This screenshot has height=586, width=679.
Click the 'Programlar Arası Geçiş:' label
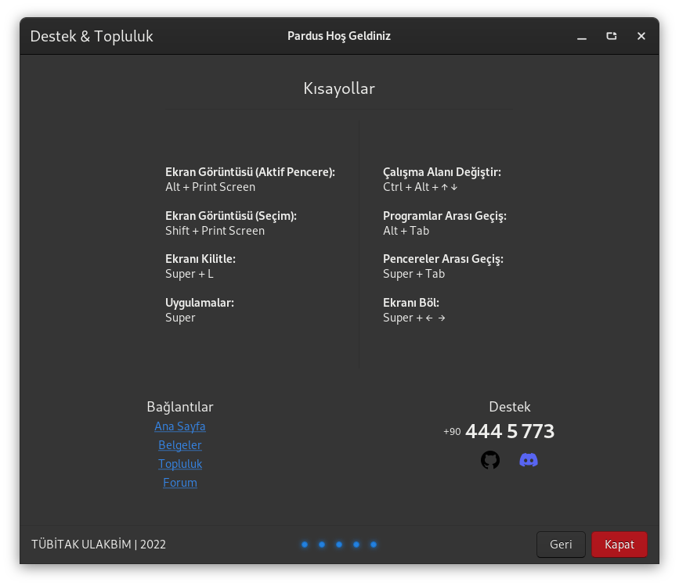(445, 216)
